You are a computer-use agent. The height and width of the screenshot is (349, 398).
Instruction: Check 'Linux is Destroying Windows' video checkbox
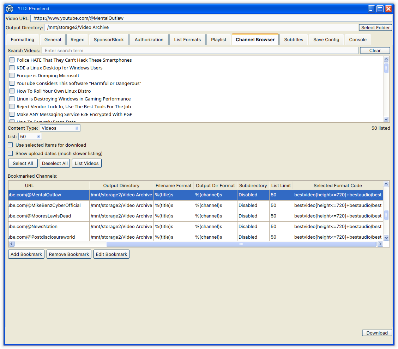tap(12, 99)
